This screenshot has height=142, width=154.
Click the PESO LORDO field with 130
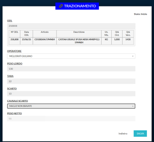pyautogui.click(x=71, y=69)
